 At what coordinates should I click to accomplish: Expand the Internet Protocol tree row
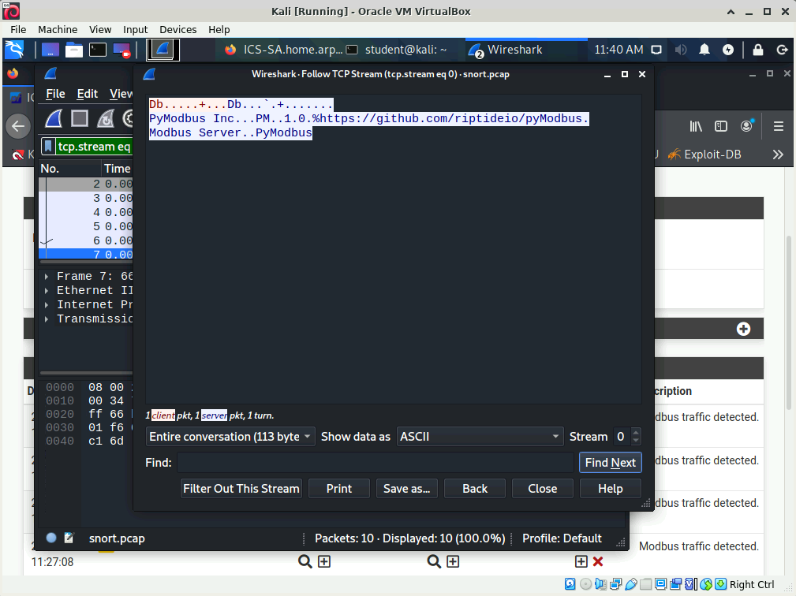[x=47, y=305]
